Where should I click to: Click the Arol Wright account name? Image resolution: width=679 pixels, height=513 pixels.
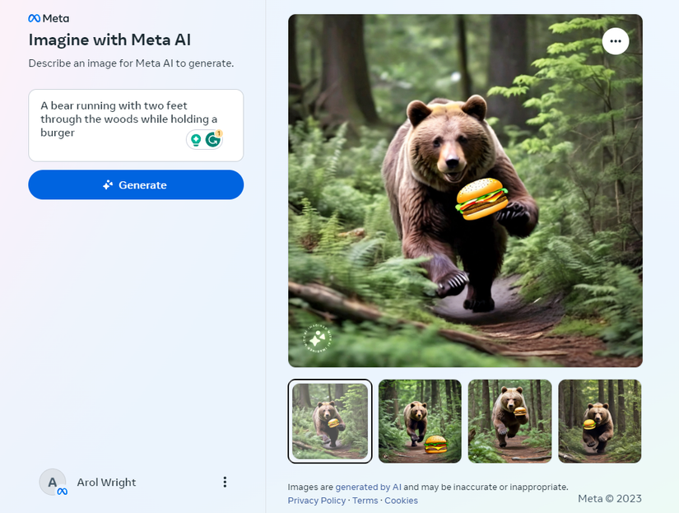tap(106, 482)
